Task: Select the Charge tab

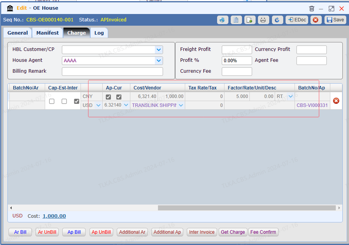Action: click(x=77, y=33)
